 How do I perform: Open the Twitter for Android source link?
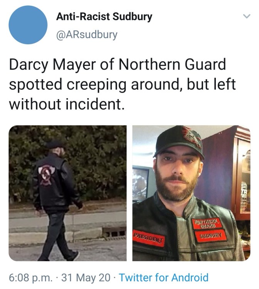164,277
